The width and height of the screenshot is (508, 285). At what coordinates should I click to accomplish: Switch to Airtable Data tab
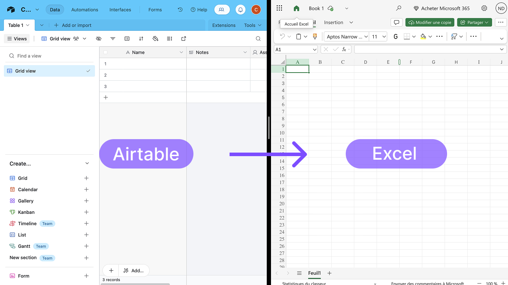tap(55, 10)
